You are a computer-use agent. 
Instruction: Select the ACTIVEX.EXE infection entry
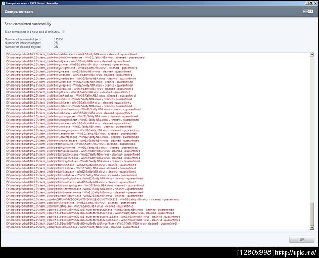click(x=93, y=199)
